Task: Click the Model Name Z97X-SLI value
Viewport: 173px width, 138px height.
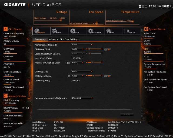Action: (x=58, y=122)
